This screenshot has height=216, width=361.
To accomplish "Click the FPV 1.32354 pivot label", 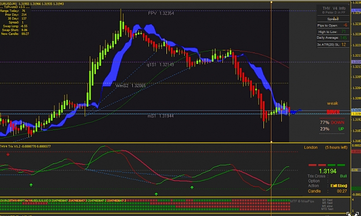I will click(x=161, y=13).
